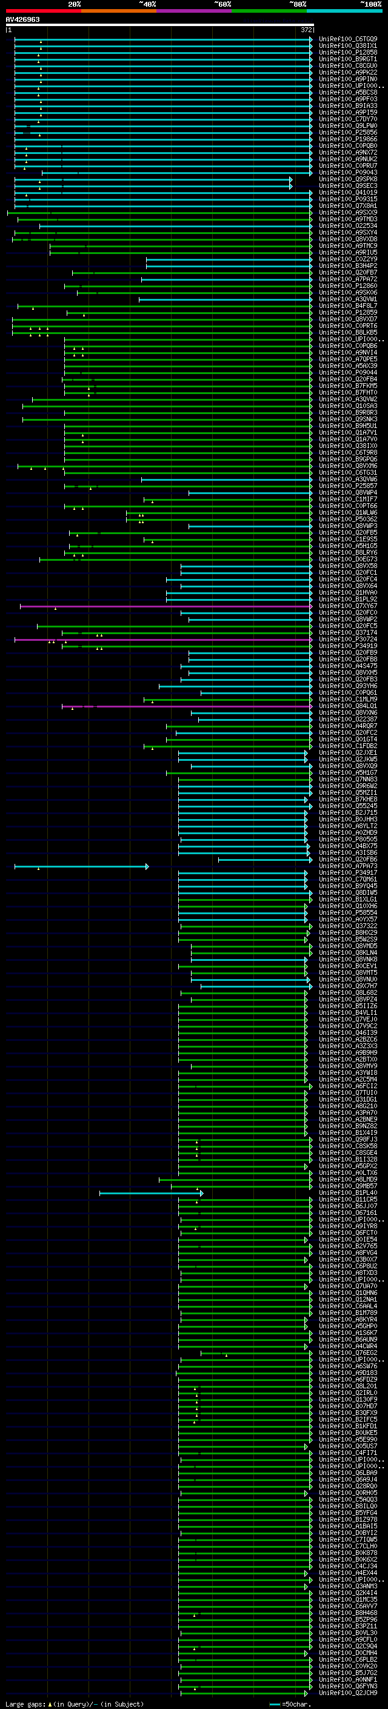Open hit UniRef100_P09043
Screen dimensions: 388x1709
[x=347, y=173]
